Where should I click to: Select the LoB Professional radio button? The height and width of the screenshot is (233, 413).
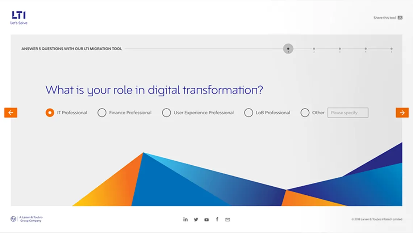tap(249, 113)
